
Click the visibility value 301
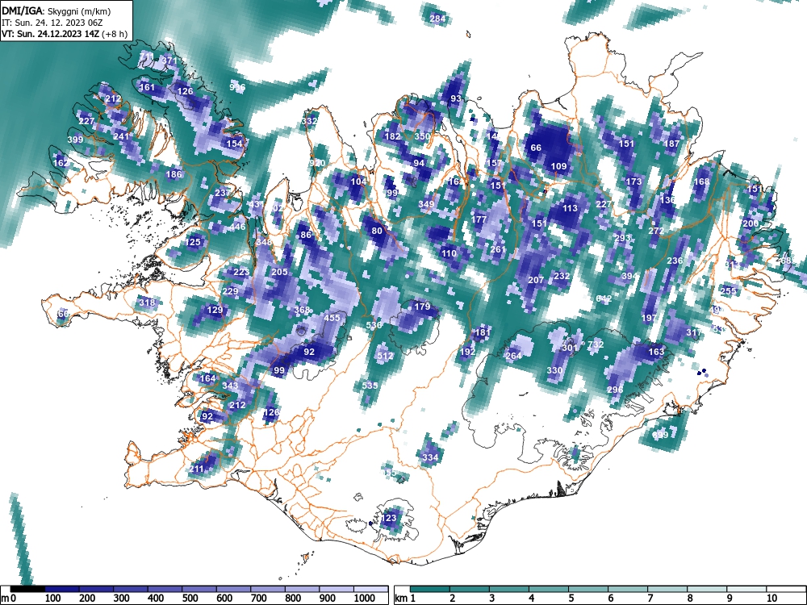pyautogui.click(x=570, y=348)
